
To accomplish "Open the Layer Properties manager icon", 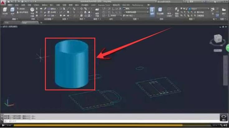I will point(177,12).
